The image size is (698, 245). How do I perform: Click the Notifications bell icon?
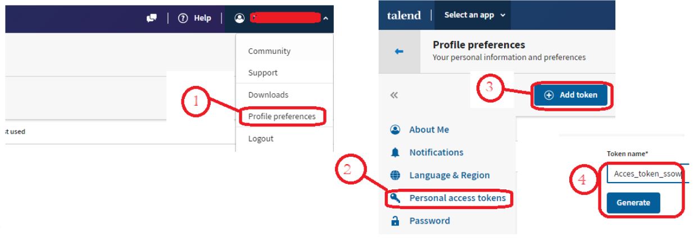[x=394, y=152]
